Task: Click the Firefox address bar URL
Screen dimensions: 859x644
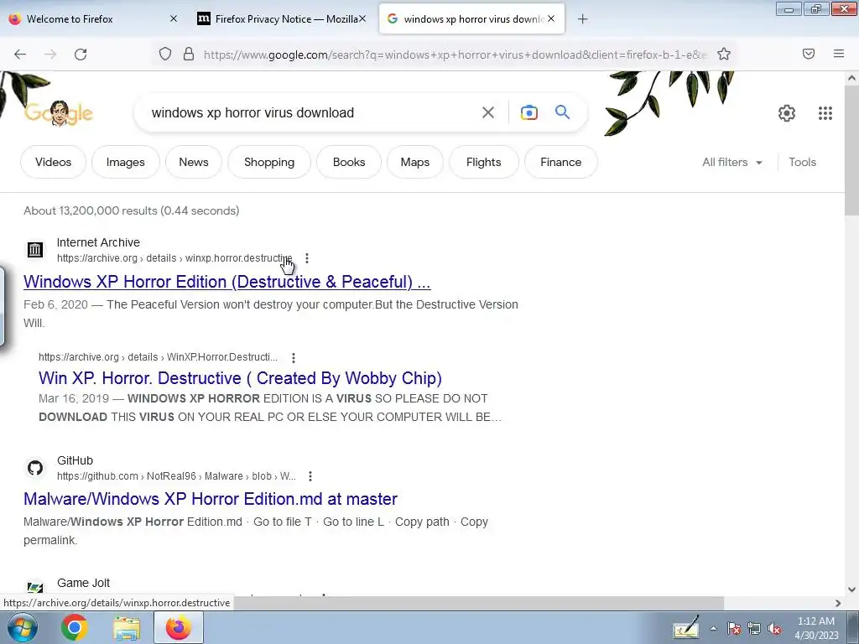Action: pos(455,55)
